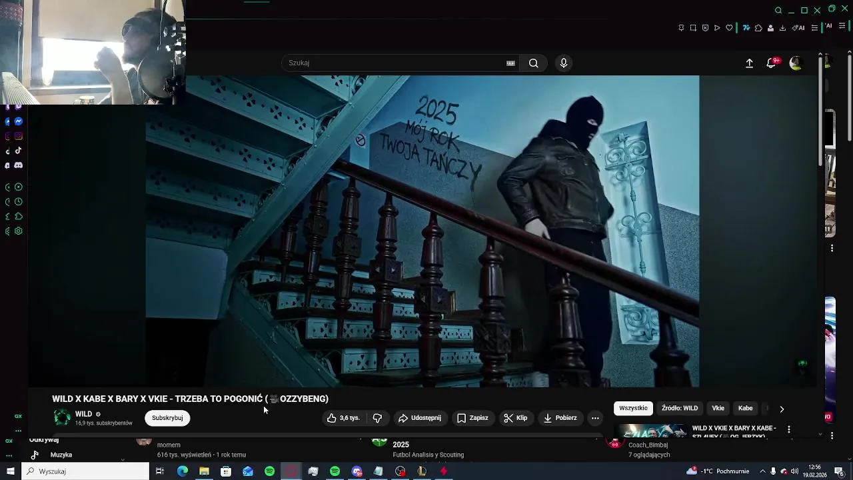853x480 pixels.
Task: Click the video player to pause
Action: (423, 231)
